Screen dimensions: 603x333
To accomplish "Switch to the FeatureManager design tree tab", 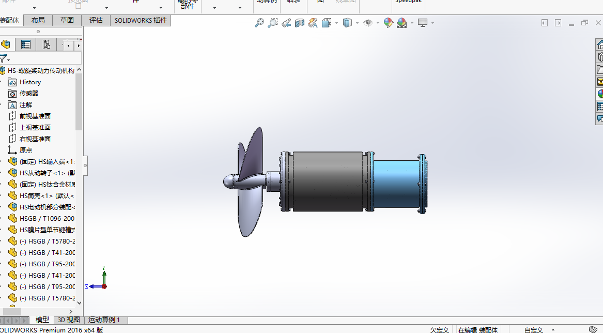I will (6, 44).
